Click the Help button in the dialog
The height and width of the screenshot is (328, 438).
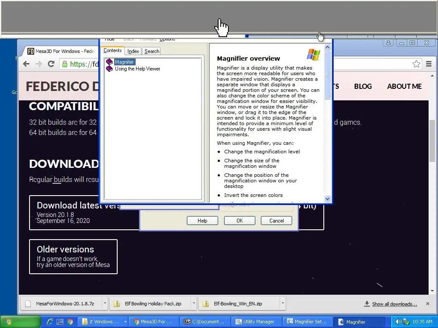coord(202,221)
